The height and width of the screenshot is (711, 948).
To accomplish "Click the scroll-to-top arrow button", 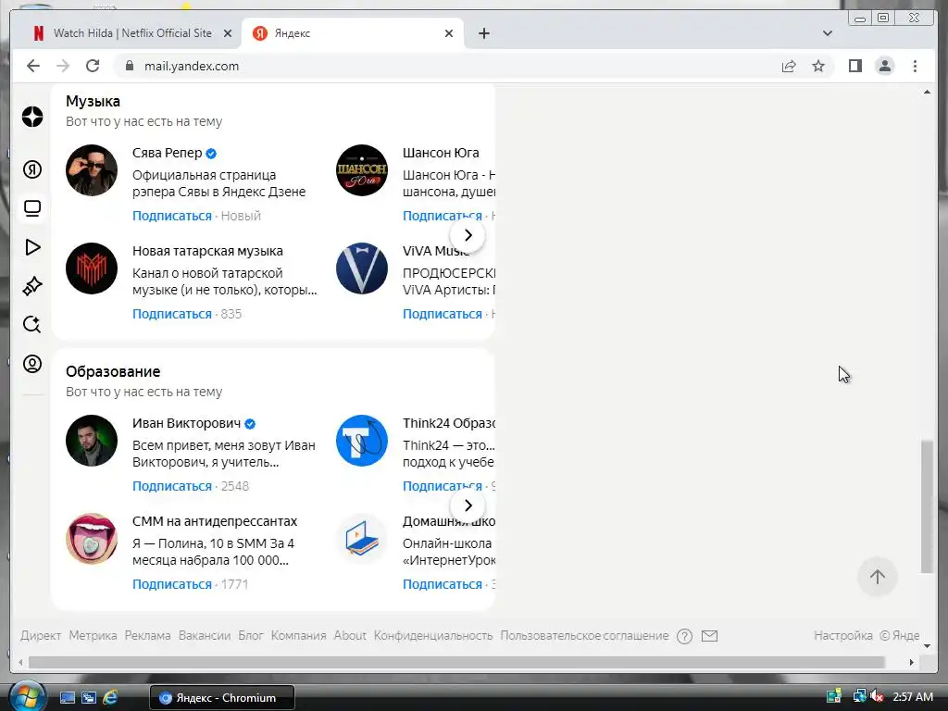I will click(878, 577).
